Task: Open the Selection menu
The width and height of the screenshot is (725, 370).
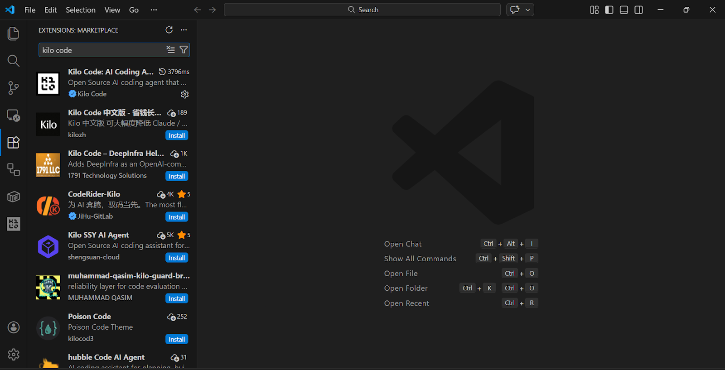Action: point(81,10)
